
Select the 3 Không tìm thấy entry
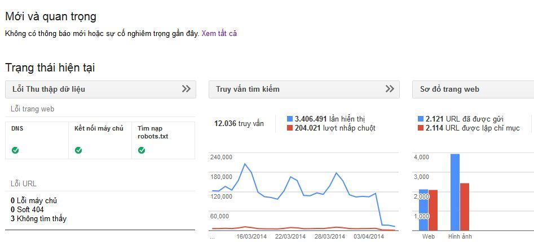pos(38,218)
